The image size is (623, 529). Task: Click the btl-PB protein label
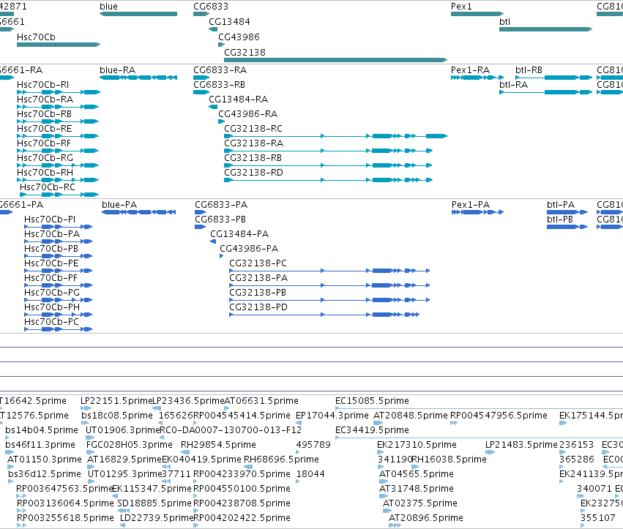coord(560,220)
